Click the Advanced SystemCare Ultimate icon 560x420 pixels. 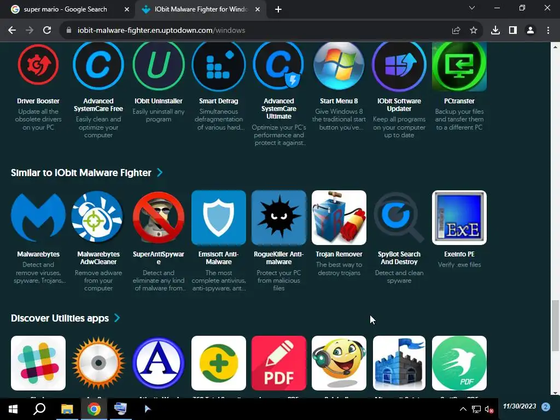278,65
